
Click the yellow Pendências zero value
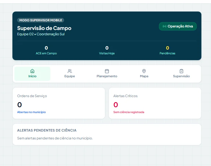167,48
